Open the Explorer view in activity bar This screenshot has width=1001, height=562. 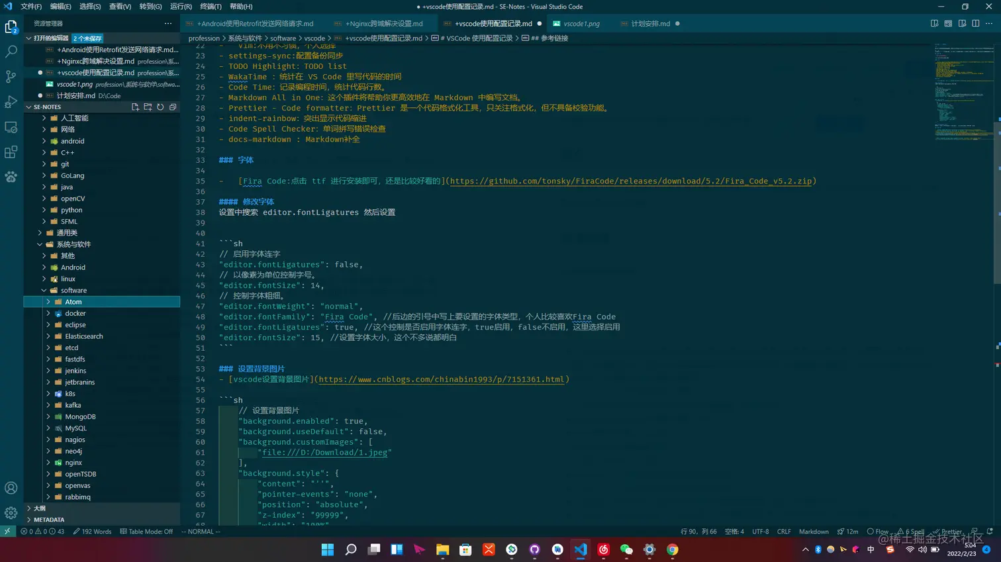click(11, 26)
